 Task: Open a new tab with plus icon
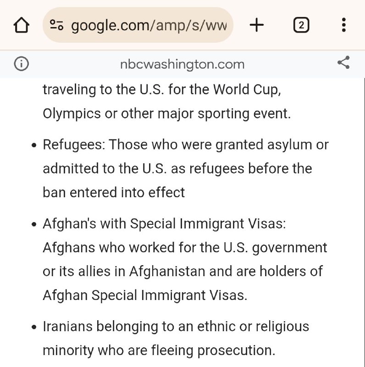click(x=257, y=25)
